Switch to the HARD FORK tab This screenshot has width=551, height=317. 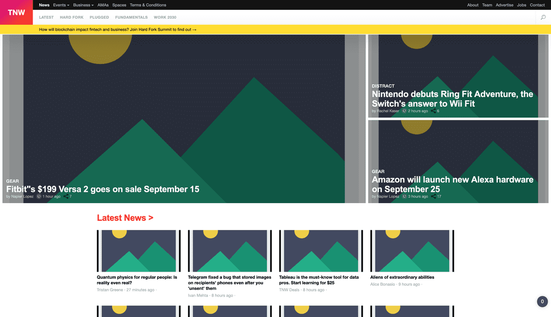[72, 17]
